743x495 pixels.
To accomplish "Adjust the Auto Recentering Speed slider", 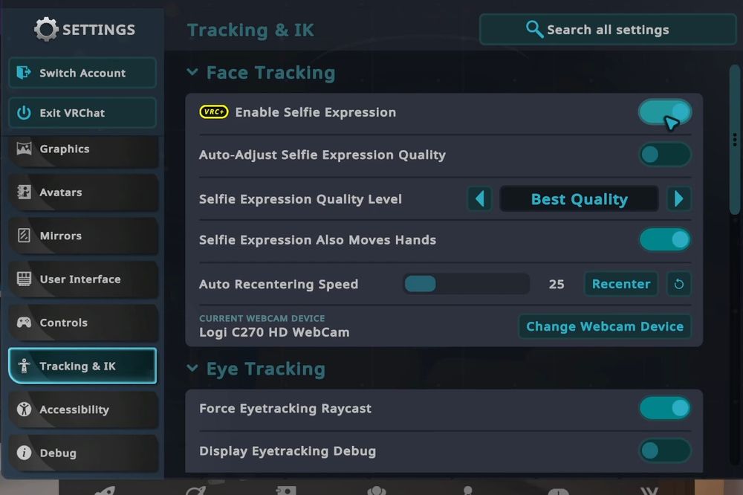I will click(467, 284).
